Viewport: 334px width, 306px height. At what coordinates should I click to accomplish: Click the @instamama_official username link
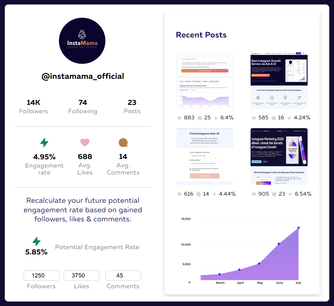tap(83, 76)
